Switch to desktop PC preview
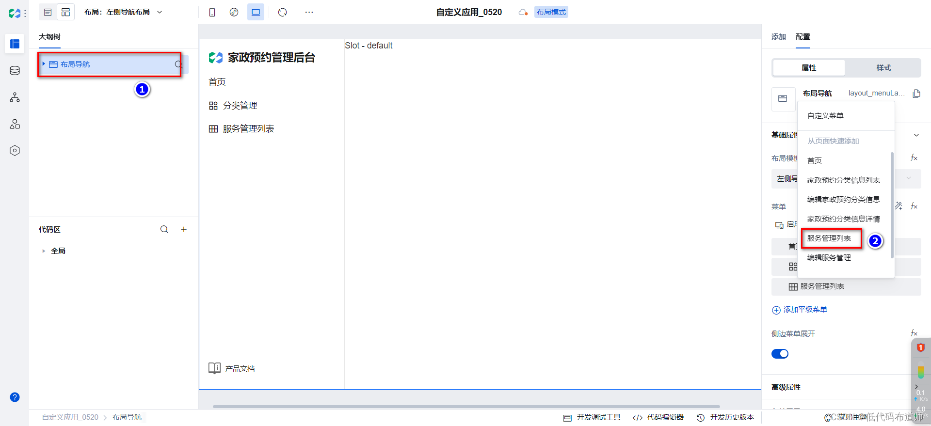The height and width of the screenshot is (426, 931). (256, 12)
